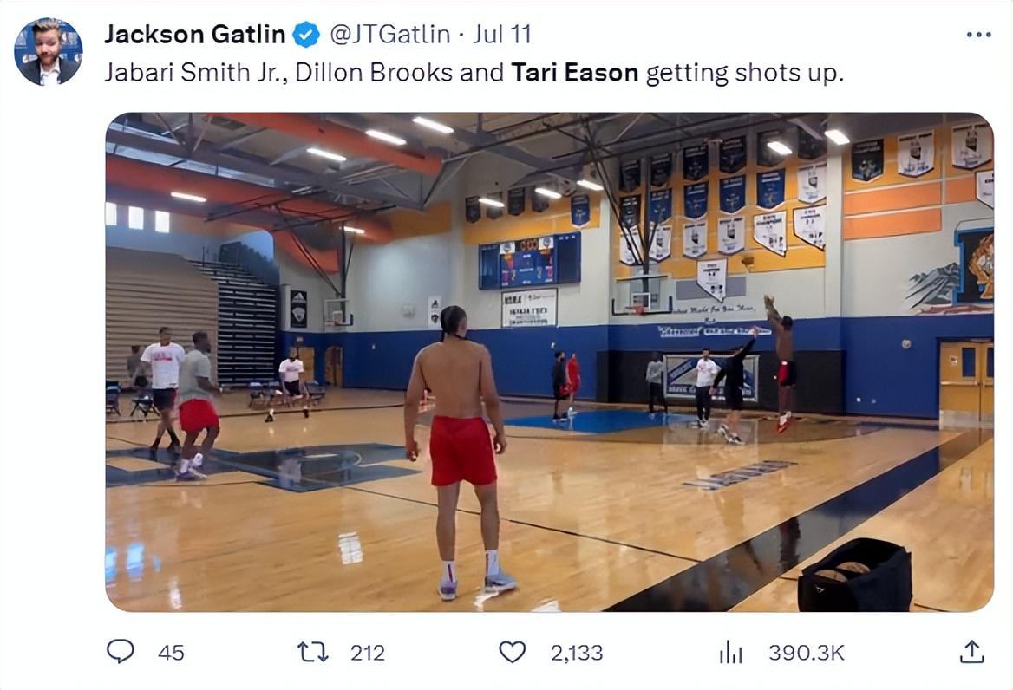Open the tweet's more options ellipsis

(977, 35)
